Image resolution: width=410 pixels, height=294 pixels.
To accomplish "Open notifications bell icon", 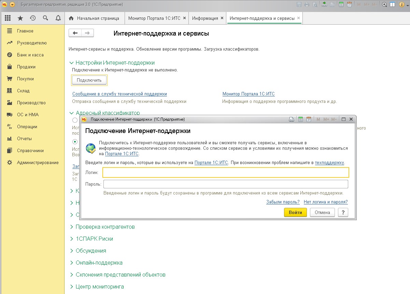I will click(x=58, y=18).
